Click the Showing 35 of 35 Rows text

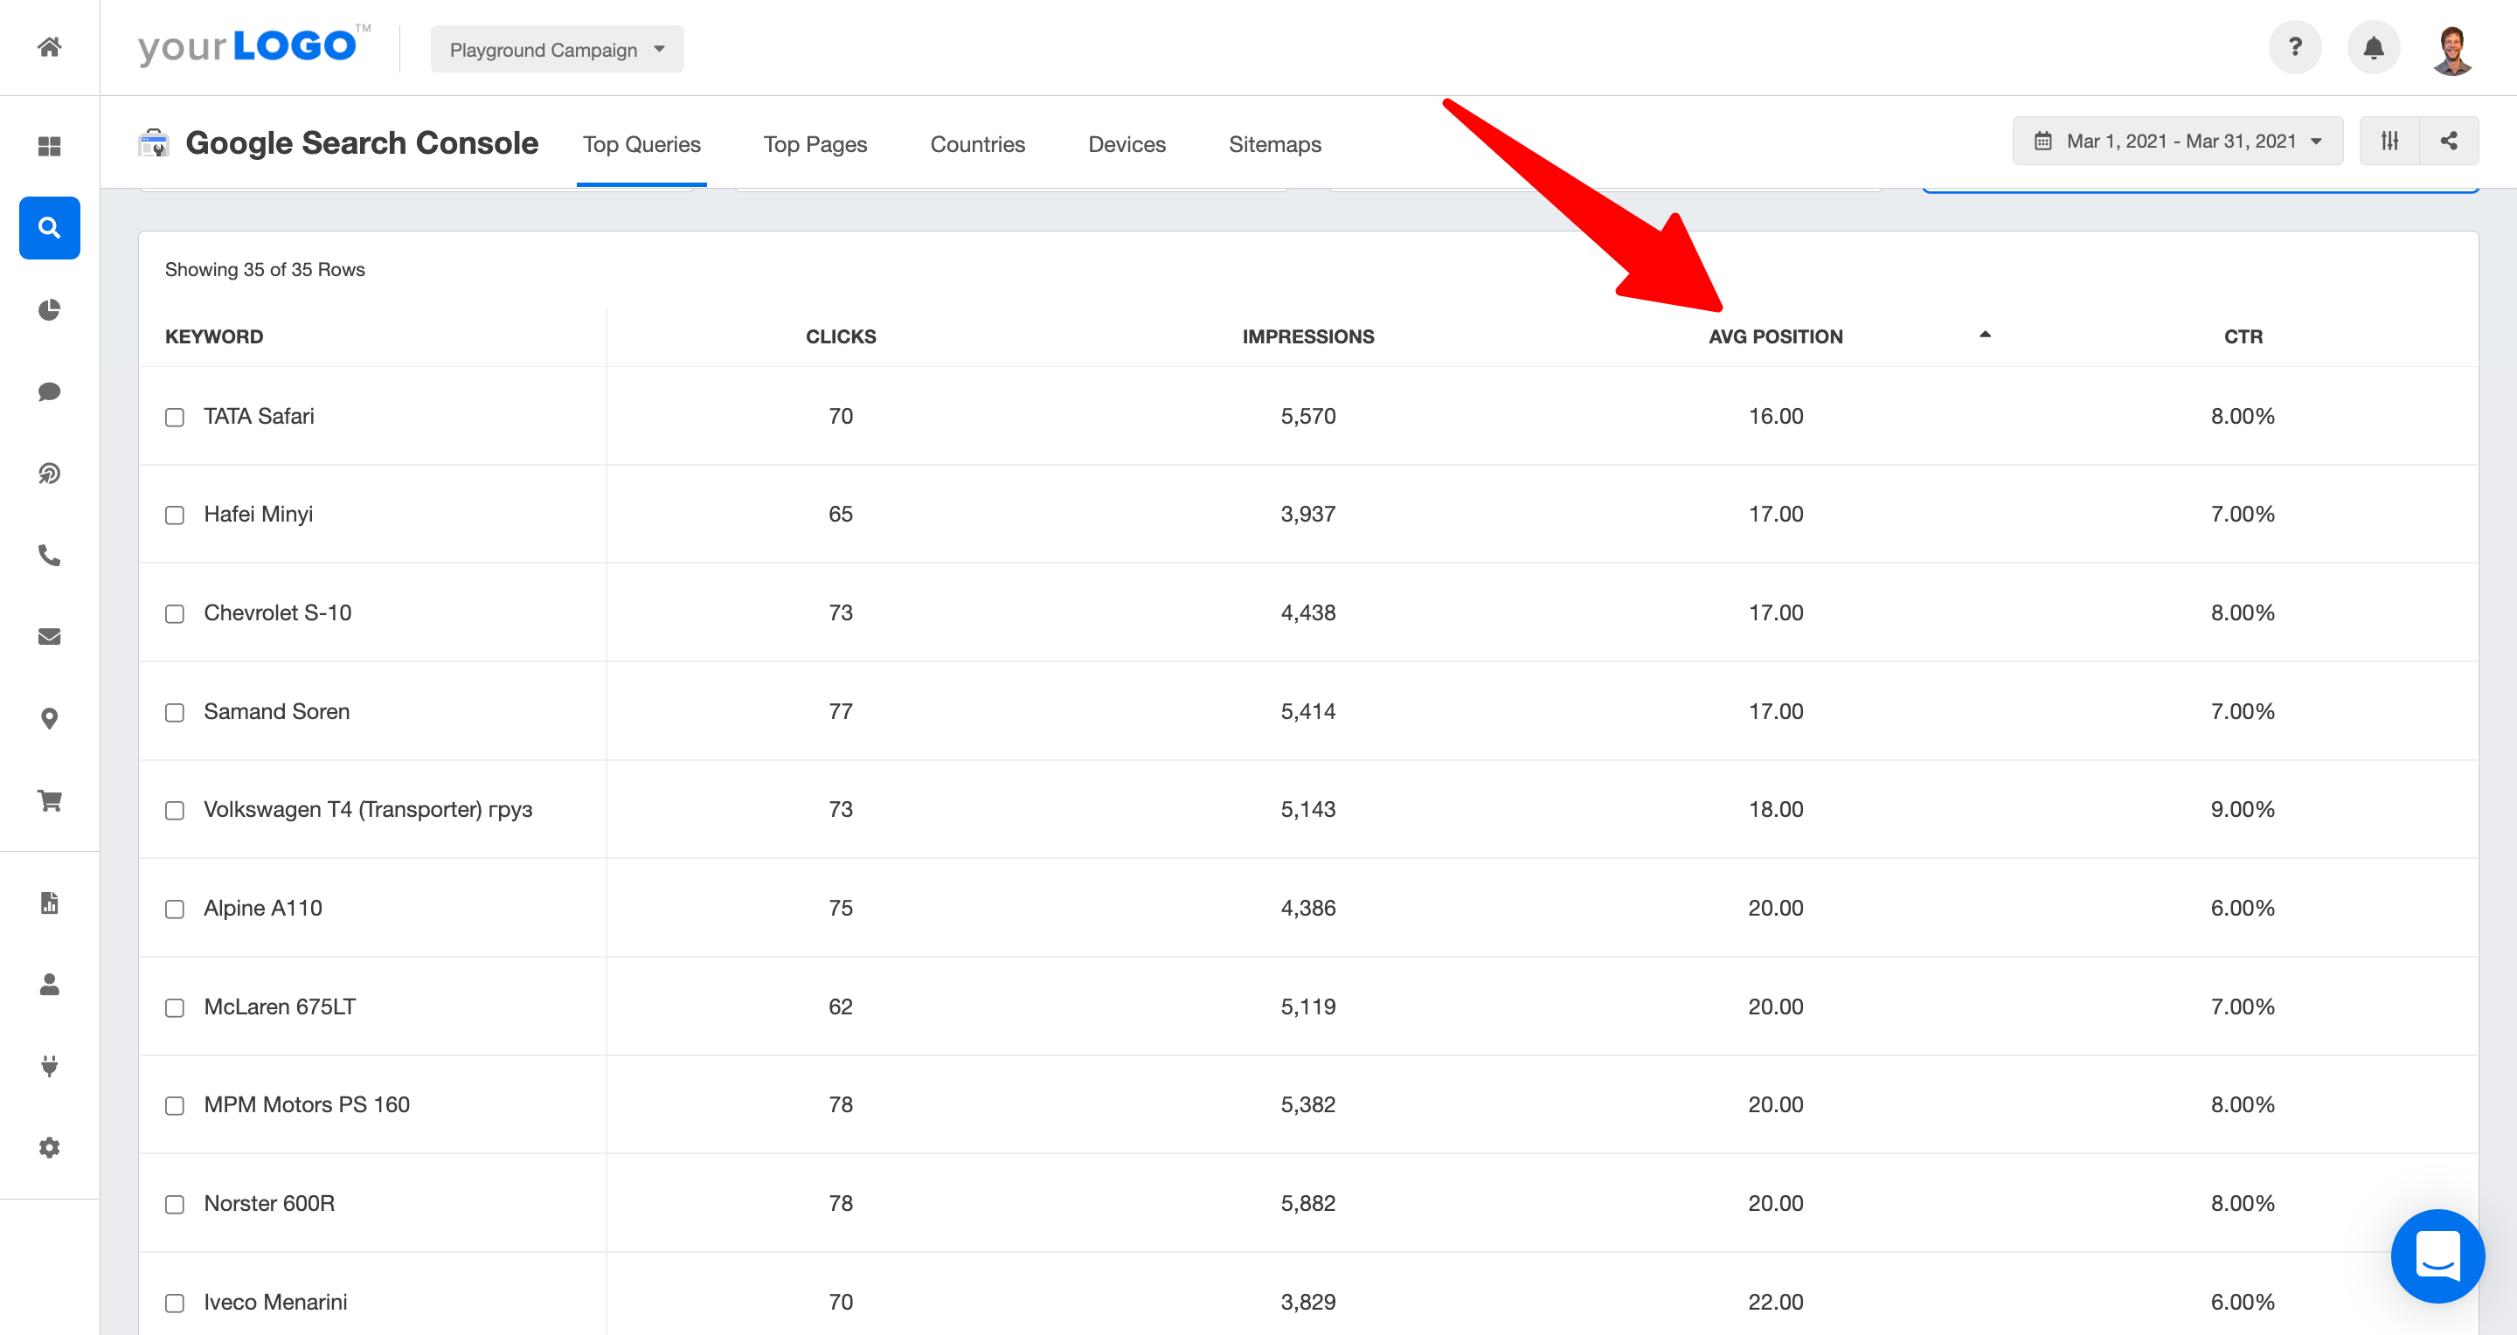(x=265, y=270)
